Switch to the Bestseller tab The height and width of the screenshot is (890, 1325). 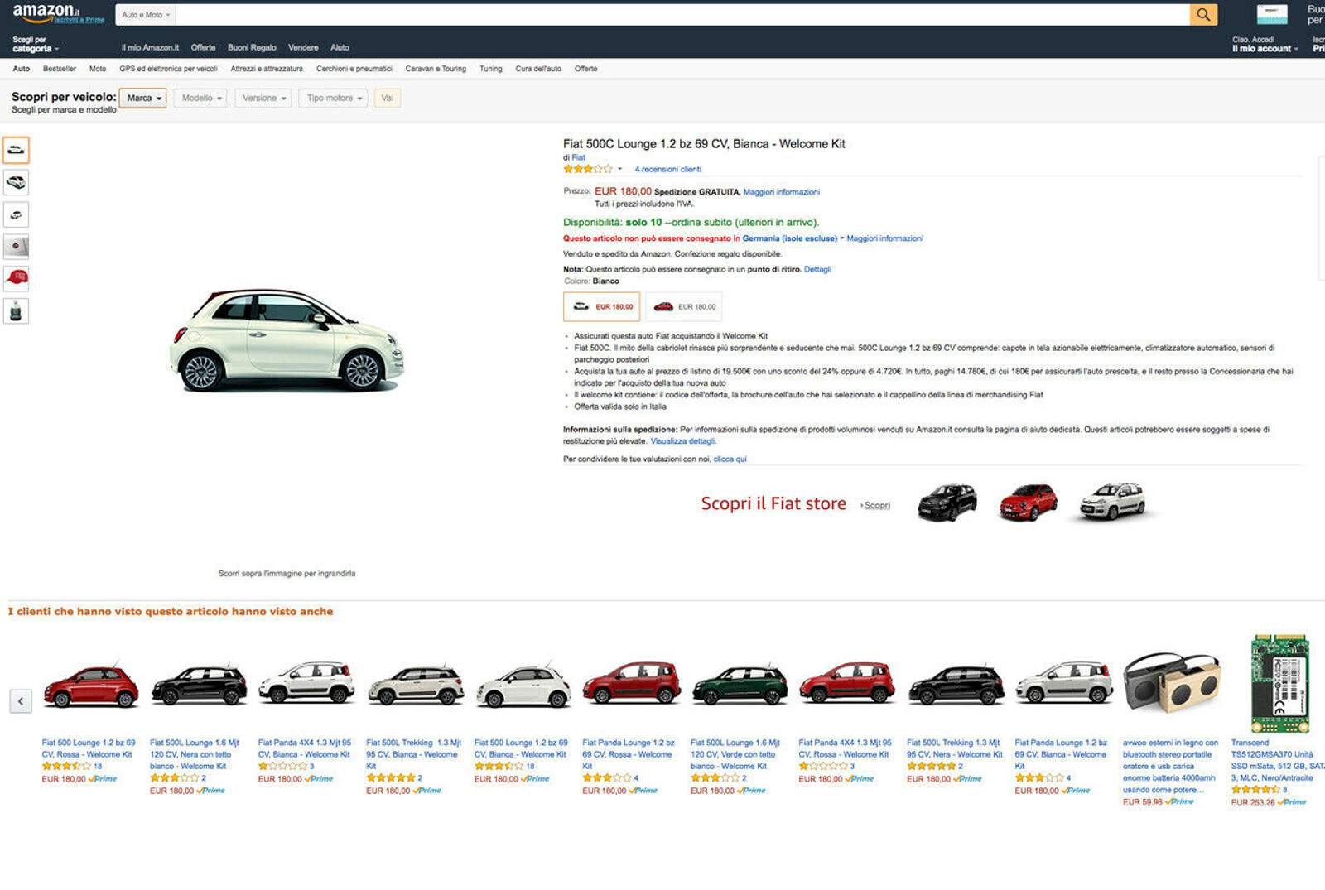(60, 69)
